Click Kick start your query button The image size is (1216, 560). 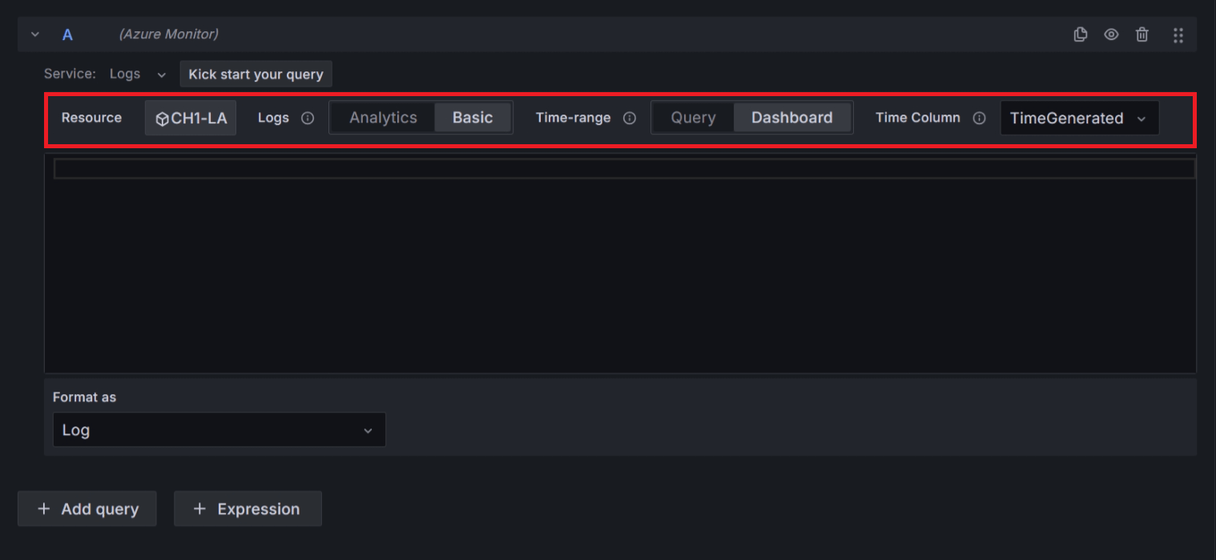[x=256, y=74]
